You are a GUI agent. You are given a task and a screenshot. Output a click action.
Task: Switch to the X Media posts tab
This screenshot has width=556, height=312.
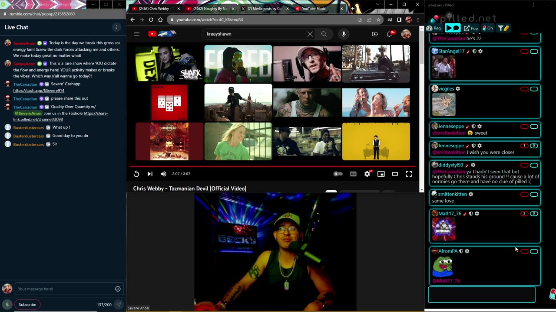[265, 9]
